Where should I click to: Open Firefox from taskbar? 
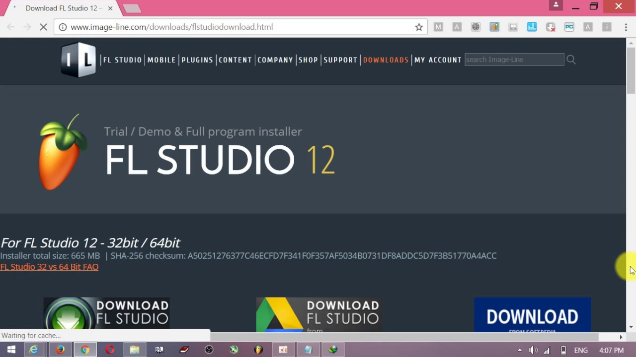[x=60, y=350]
